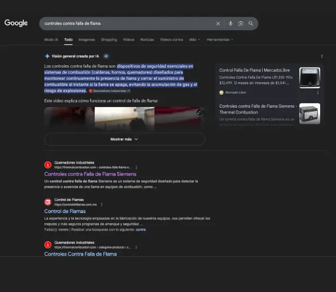Open options menu on Mercado Libre card
The width and height of the screenshot is (336, 292).
point(318,92)
